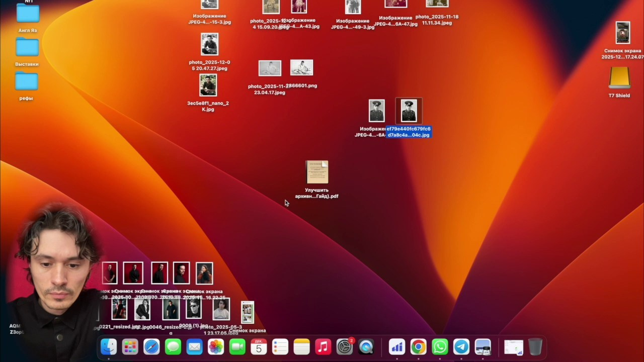The height and width of the screenshot is (362, 644).
Task: Select the photo_2025-12-05 20.47.27.jpeg thumbnail
Action: coord(210,44)
